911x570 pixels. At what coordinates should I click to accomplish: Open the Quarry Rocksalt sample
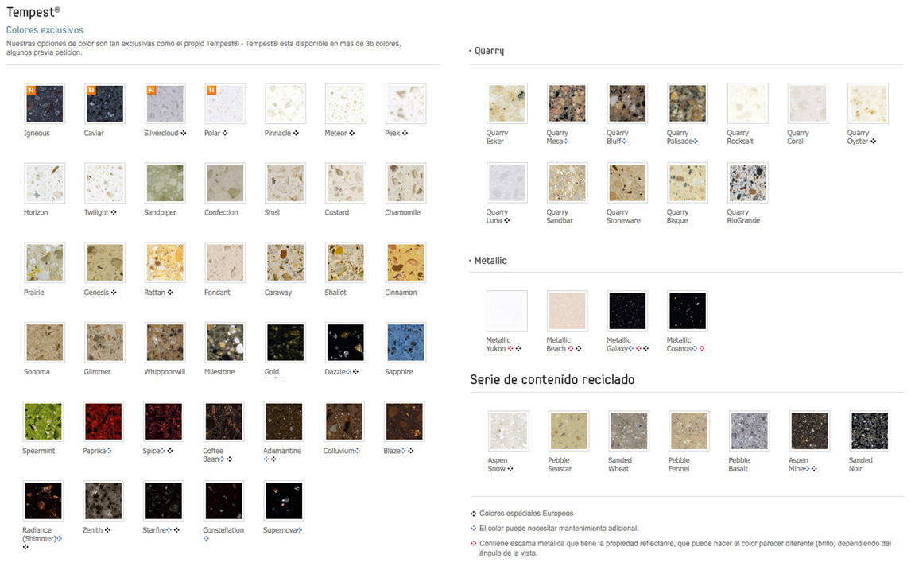tap(748, 103)
